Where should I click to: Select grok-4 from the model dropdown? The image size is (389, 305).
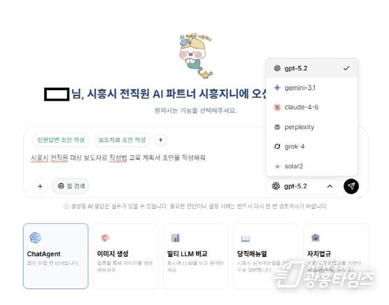(x=312, y=146)
